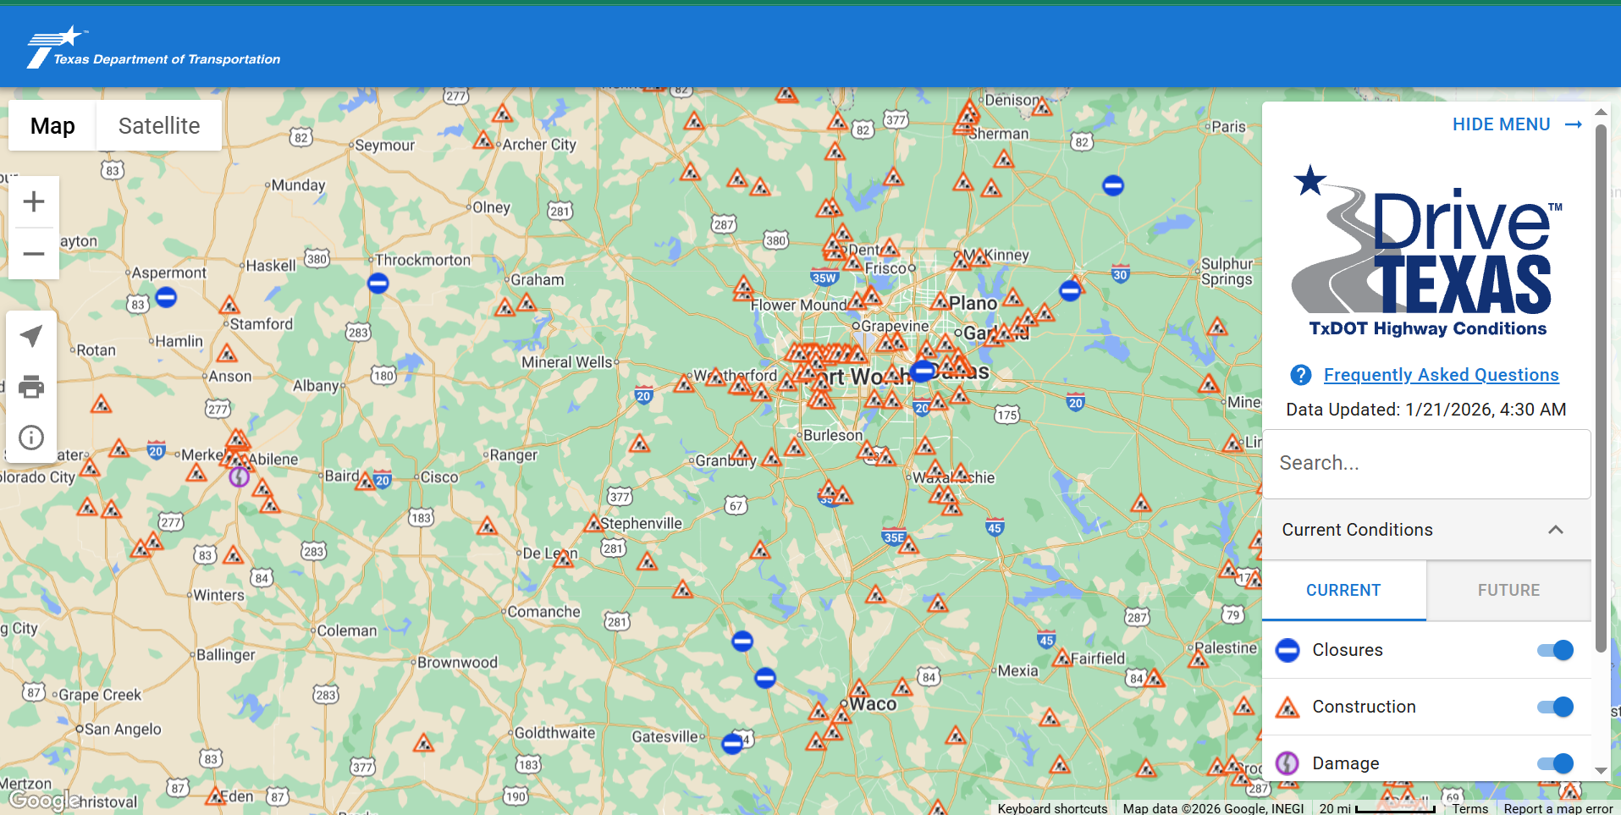The image size is (1621, 815).
Task: Open the map info icon
Action: tap(31, 438)
